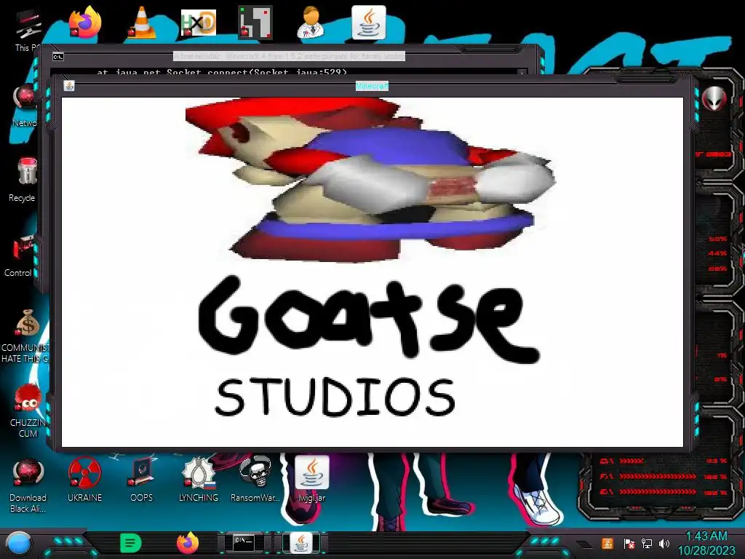Click the Minecraft window title text
This screenshot has width=745, height=559.
point(372,86)
